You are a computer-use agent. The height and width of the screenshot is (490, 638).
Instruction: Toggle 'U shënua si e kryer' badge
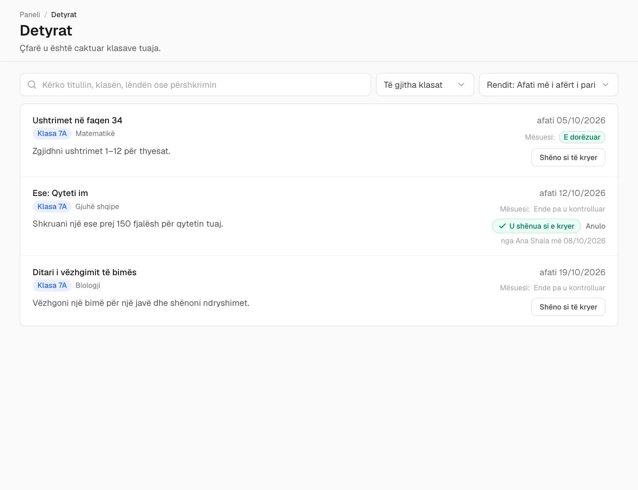coord(536,226)
